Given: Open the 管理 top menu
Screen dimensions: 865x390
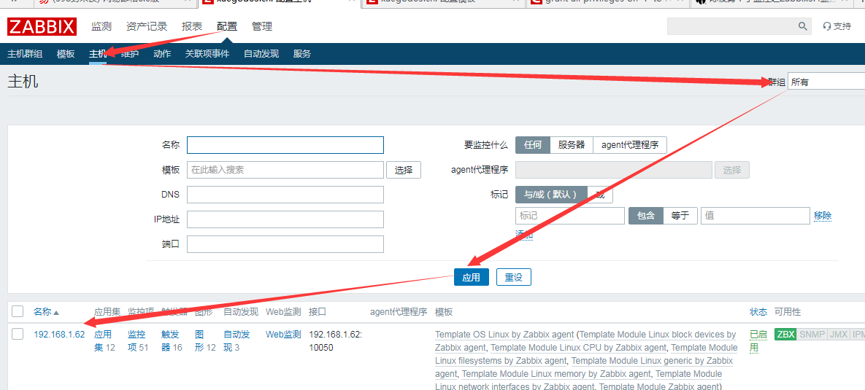Looking at the screenshot, I should click(262, 26).
